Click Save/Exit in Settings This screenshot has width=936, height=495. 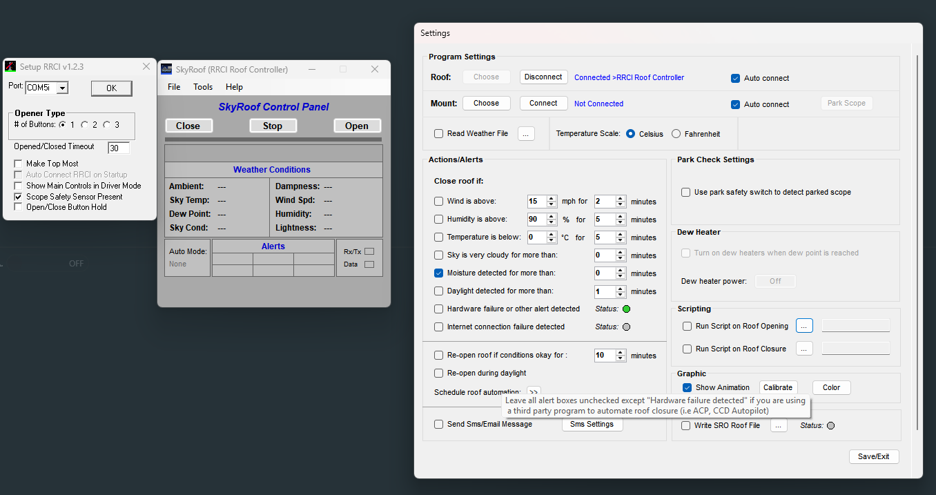pos(874,456)
